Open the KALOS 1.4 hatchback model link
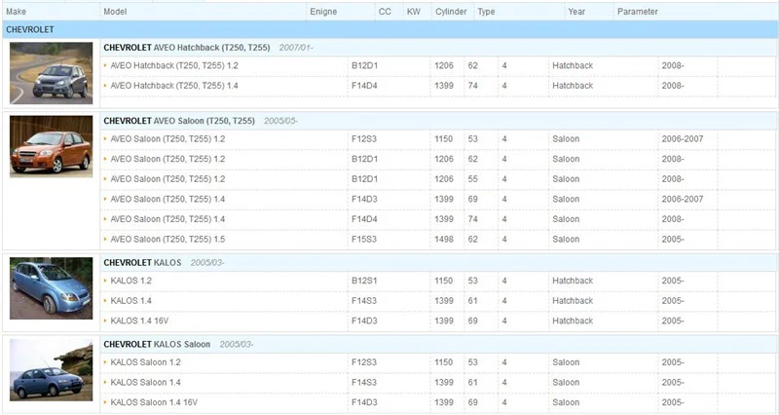Screen dimensions: 779x415 click(131, 301)
